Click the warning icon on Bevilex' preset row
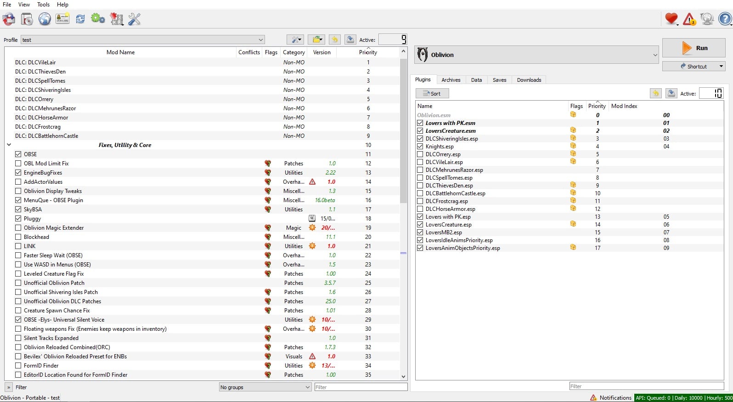Viewport: 733px width, 402px height. (x=312, y=356)
